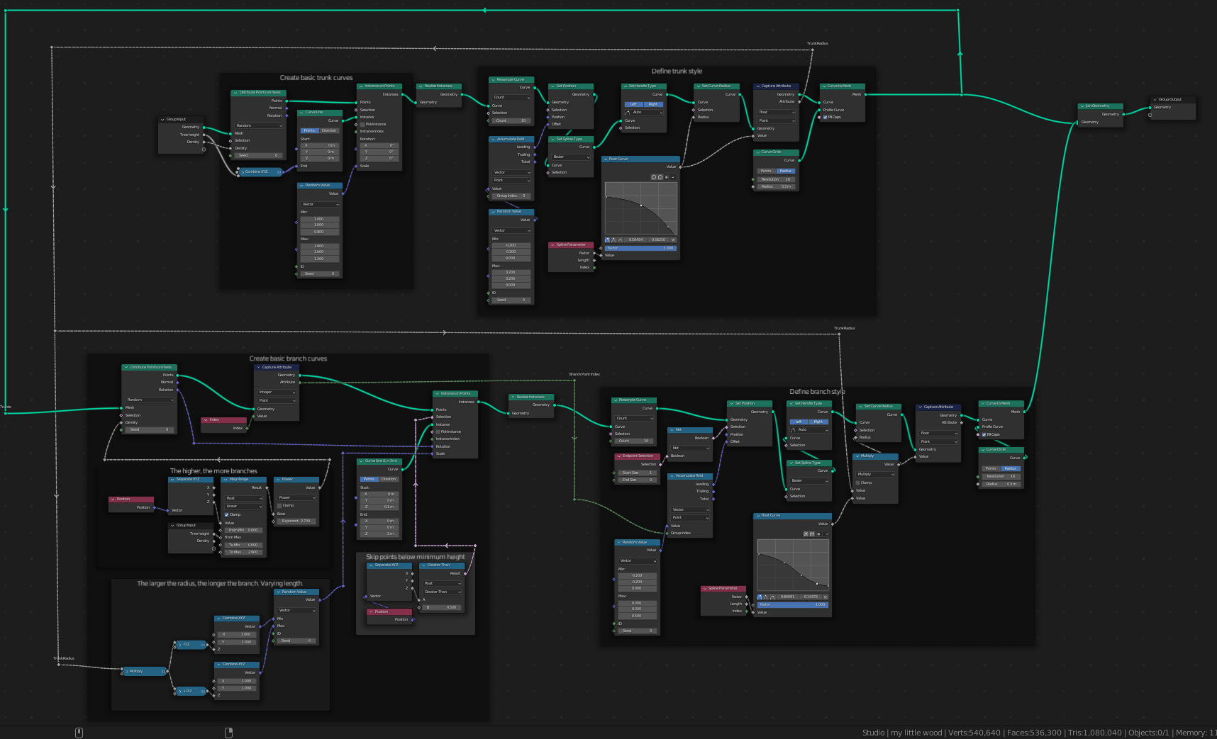Open the Integer dropdown in the branch-curves Capture Attribute node

click(277, 392)
